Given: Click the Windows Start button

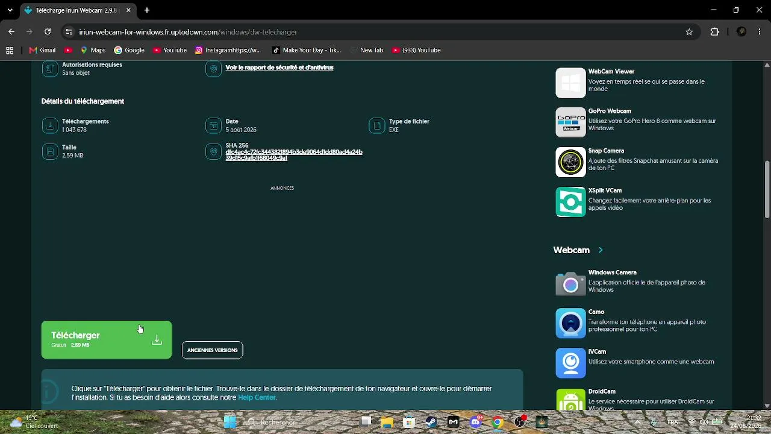Looking at the screenshot, I should tap(230, 422).
